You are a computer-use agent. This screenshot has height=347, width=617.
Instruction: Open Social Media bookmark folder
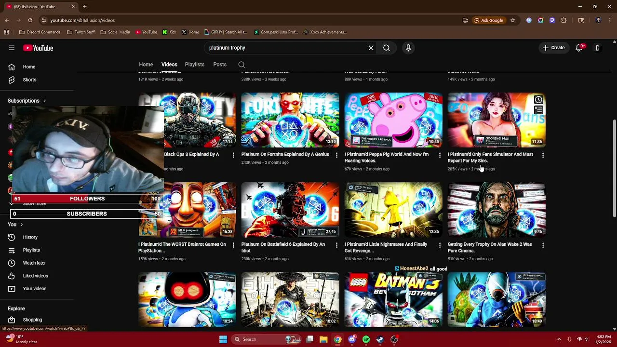pos(115,32)
